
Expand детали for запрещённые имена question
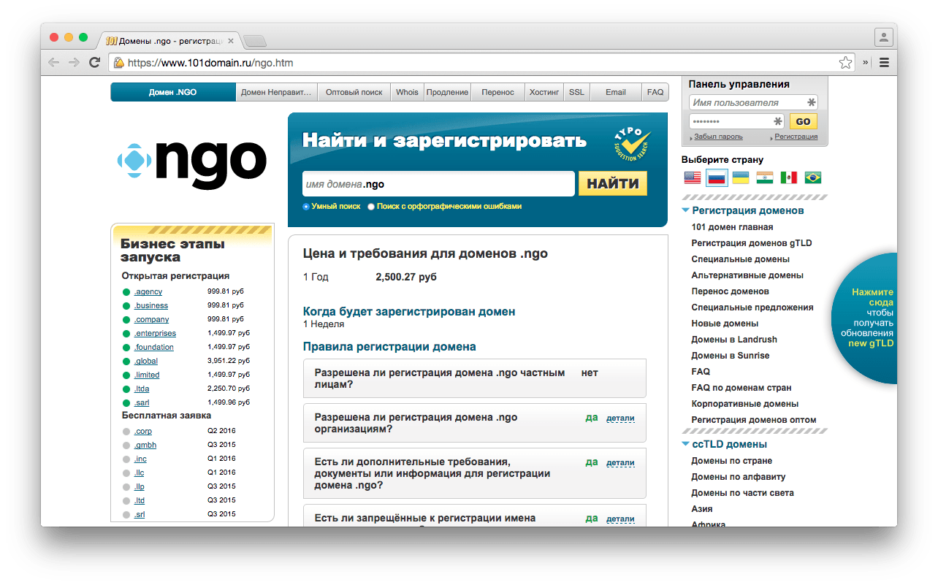[x=620, y=519]
